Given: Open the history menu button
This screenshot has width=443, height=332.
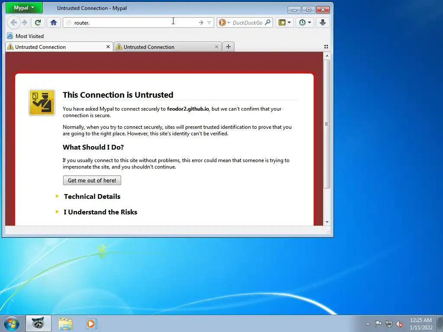Looking at the screenshot, I should [305, 22].
